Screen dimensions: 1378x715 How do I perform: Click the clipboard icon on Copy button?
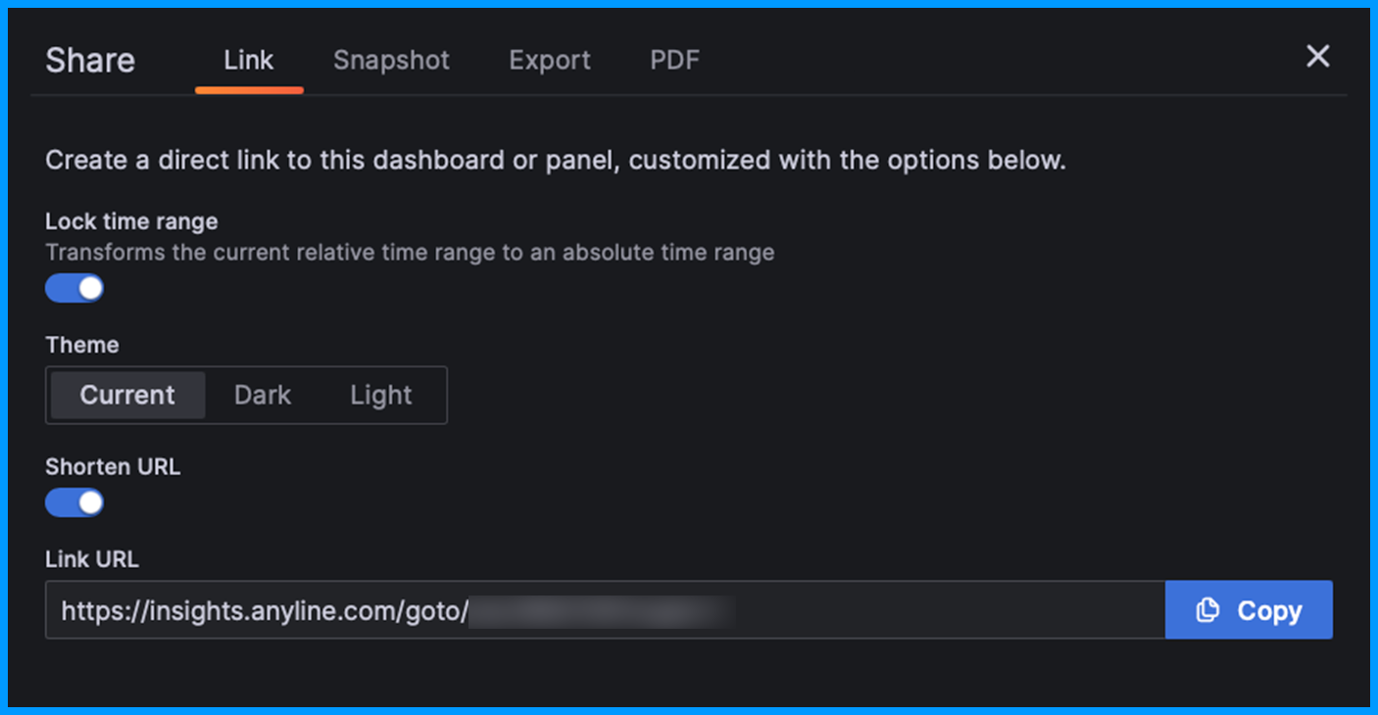click(1207, 610)
